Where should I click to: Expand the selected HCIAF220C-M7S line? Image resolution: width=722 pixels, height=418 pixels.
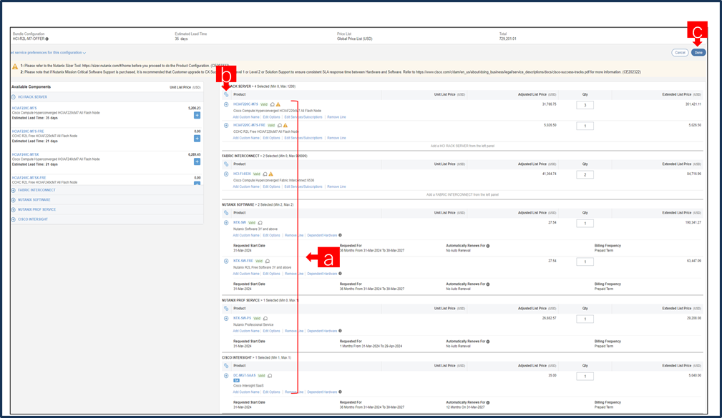tap(226, 104)
